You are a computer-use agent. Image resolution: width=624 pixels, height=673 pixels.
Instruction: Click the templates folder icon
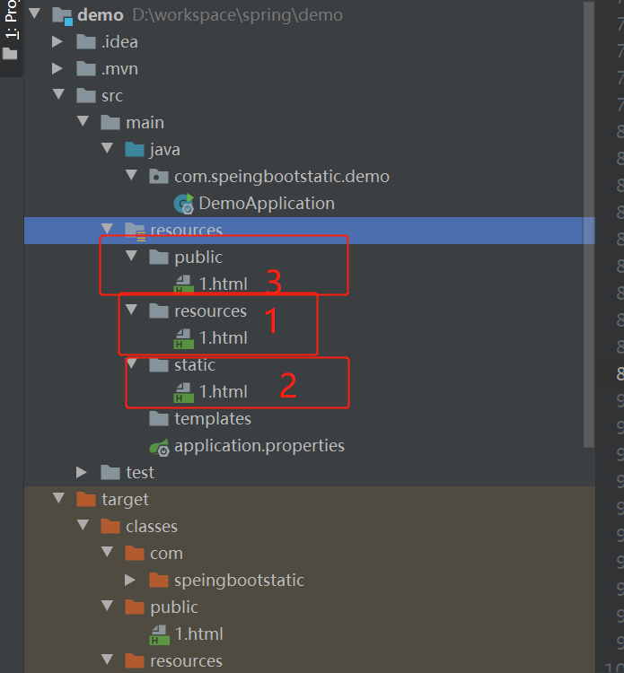click(159, 419)
